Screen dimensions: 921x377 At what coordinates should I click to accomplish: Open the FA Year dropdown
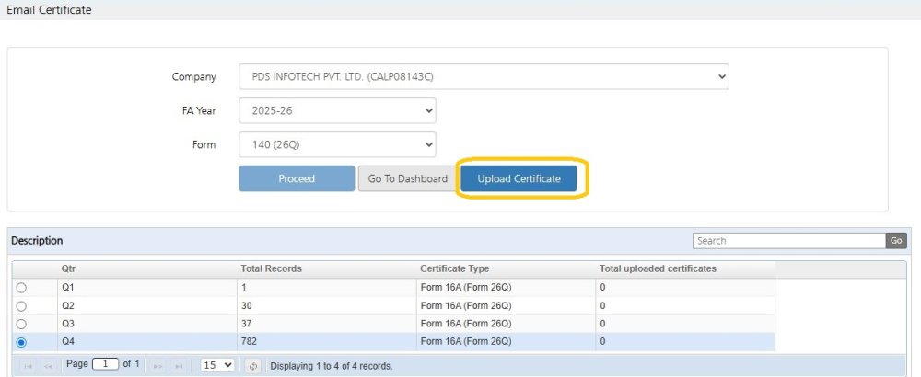click(x=337, y=111)
